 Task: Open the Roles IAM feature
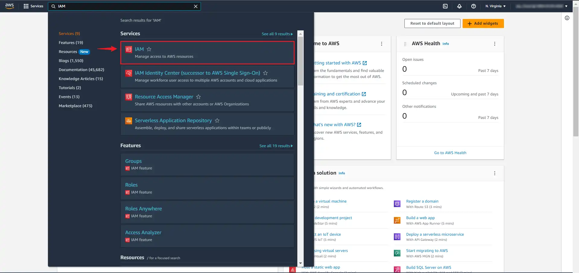tap(131, 185)
